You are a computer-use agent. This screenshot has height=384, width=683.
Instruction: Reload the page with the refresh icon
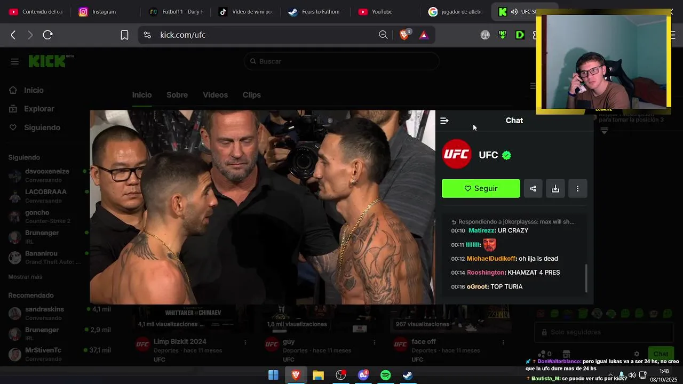47,35
